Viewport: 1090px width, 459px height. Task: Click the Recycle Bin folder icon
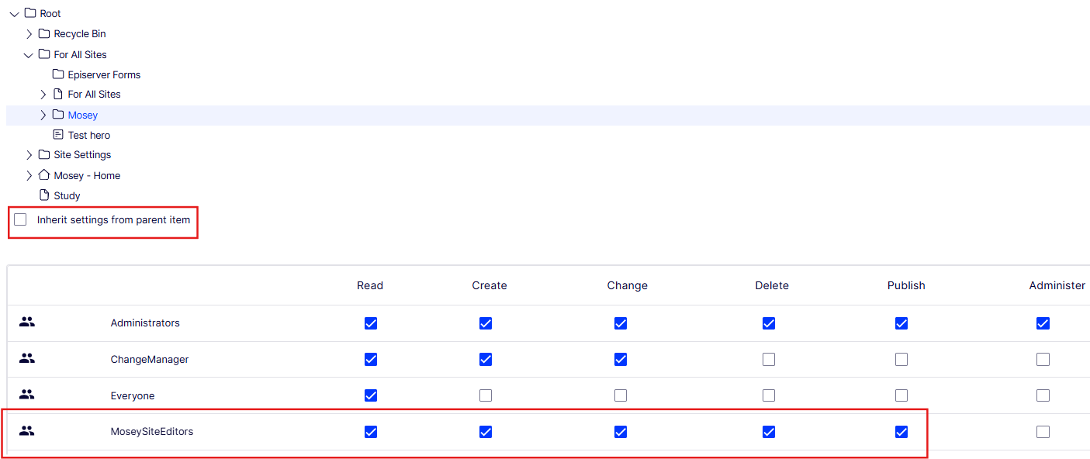pos(44,33)
